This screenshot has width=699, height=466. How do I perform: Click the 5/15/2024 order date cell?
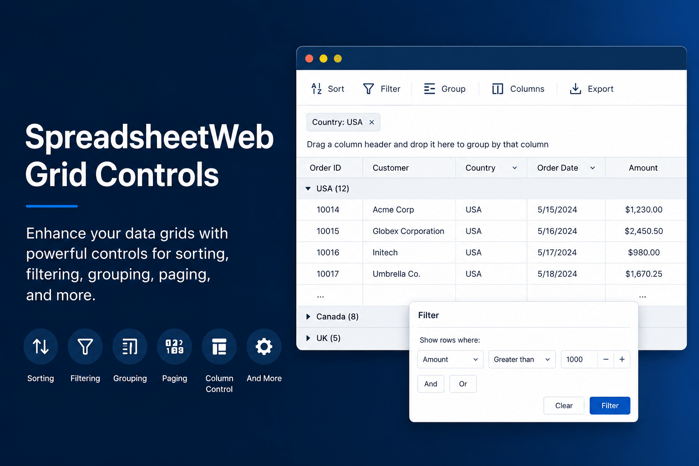(566, 210)
